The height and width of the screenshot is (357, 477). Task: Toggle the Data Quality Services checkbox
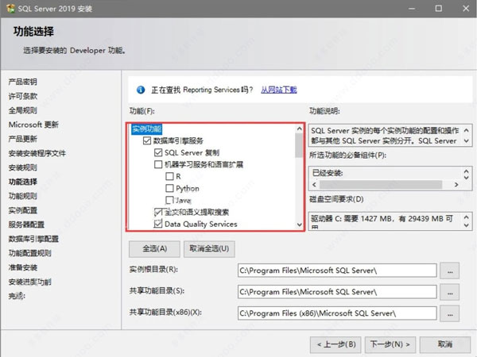pyautogui.click(x=158, y=224)
